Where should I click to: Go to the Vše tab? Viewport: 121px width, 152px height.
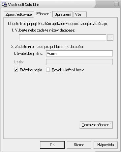[x=80, y=14]
